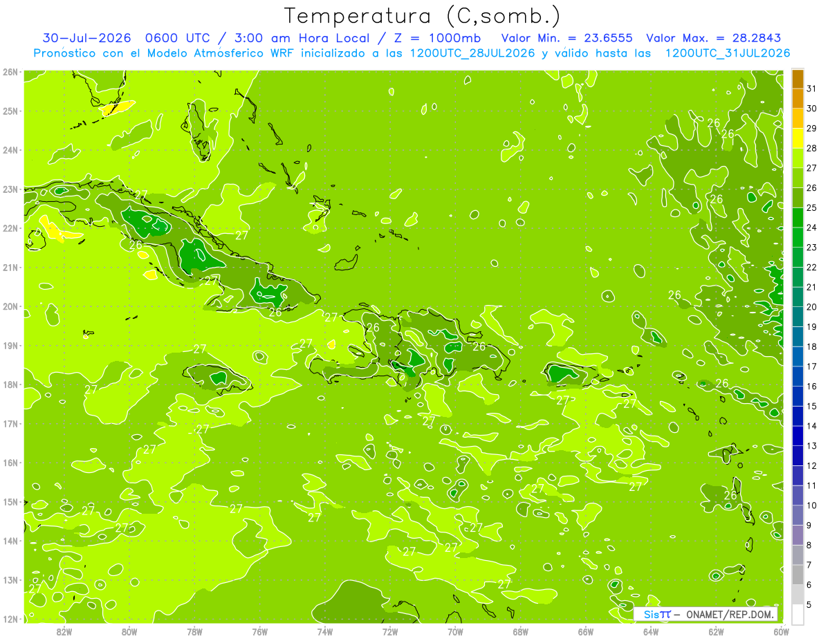The image size is (830, 641).
Task: Click legend value '31'
Action: click(x=811, y=89)
